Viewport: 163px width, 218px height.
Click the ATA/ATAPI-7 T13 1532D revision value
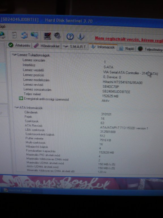point(124,128)
